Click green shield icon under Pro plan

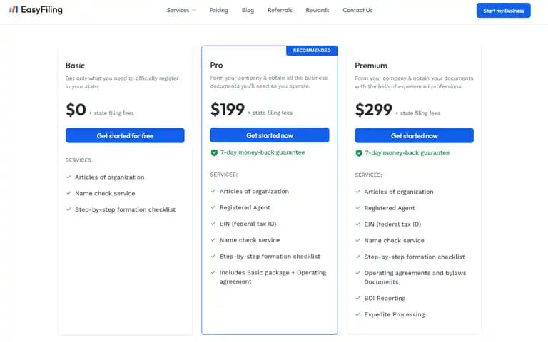(214, 152)
